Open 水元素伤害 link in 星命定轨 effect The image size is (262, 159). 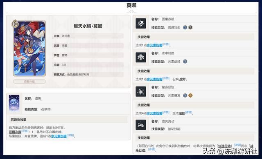[154, 113]
